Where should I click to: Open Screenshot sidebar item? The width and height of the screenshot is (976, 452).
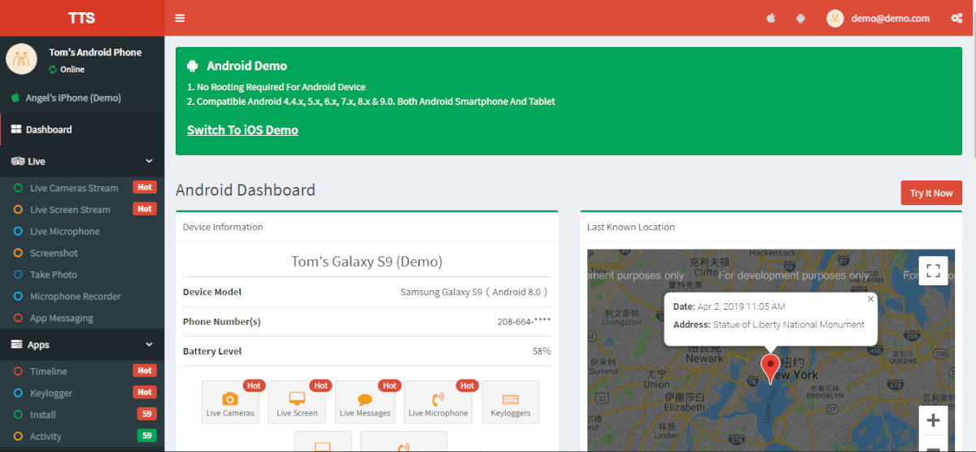tap(82, 253)
